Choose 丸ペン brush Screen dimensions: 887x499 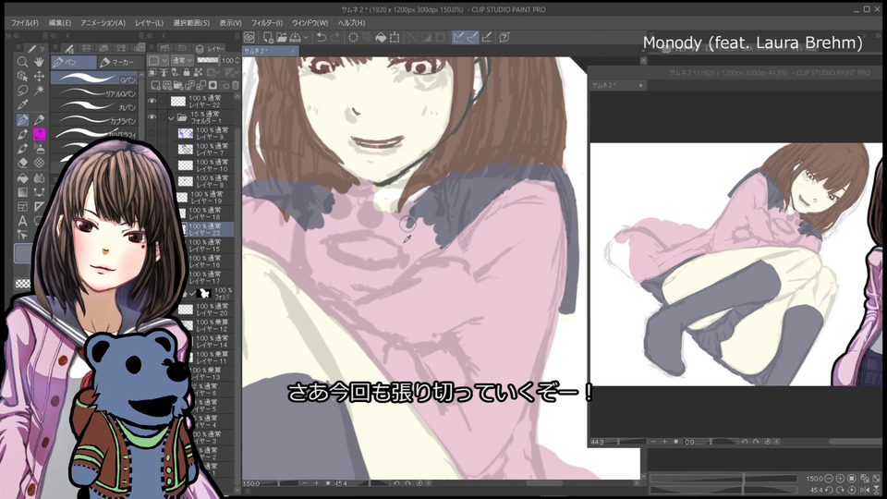click(94, 106)
